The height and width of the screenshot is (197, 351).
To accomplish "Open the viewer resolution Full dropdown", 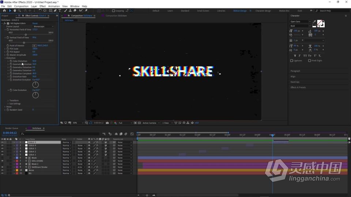I will [124, 123].
